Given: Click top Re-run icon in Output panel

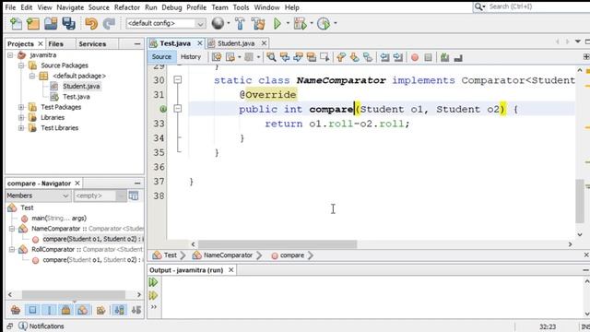Looking at the screenshot, I should click(153, 282).
